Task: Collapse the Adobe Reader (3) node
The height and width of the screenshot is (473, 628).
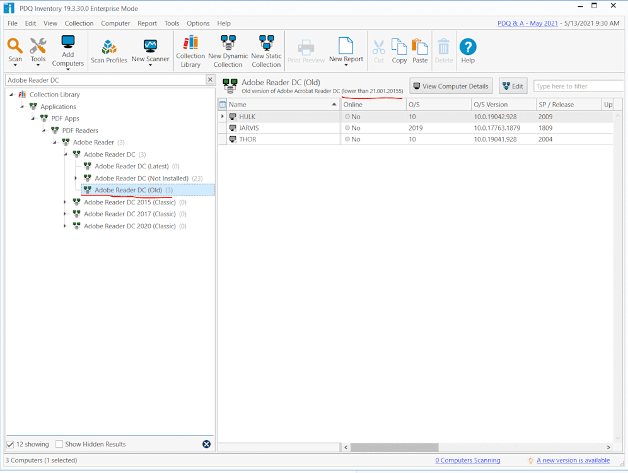Action: pyautogui.click(x=54, y=142)
